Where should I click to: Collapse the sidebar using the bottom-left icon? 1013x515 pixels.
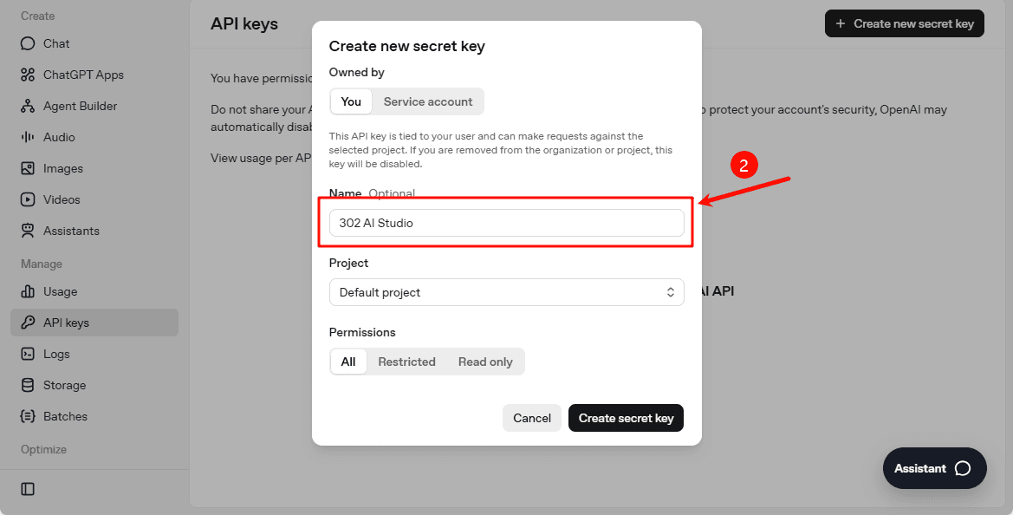coord(27,489)
